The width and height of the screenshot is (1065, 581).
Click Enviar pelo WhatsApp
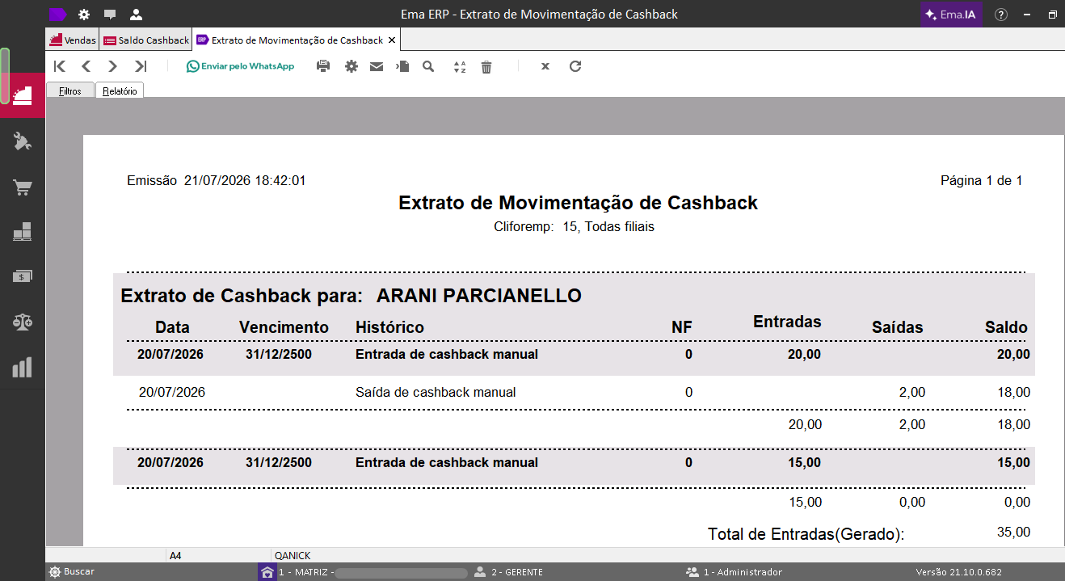click(x=240, y=66)
